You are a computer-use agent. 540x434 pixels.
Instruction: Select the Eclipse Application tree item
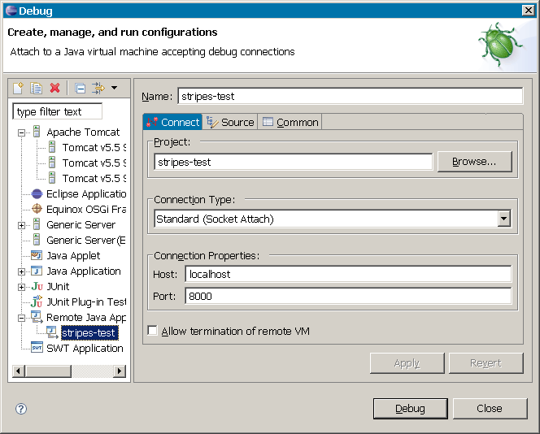click(86, 194)
